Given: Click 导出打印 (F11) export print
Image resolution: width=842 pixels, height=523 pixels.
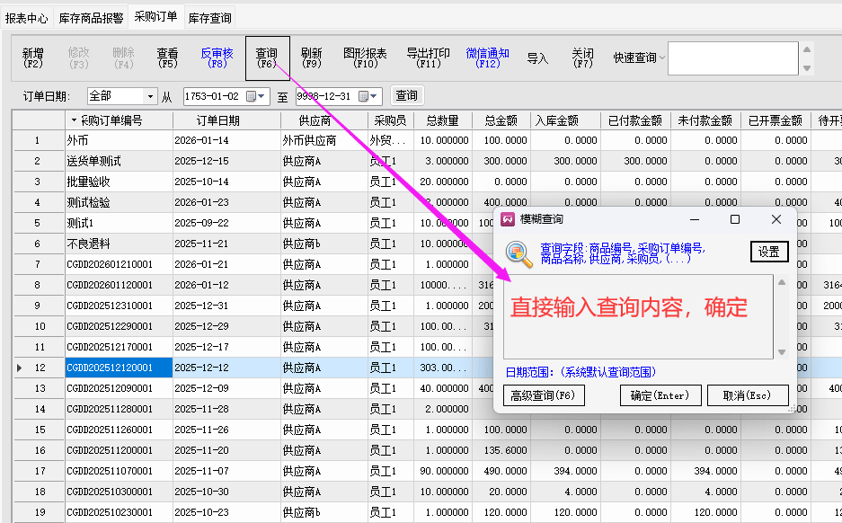Looking at the screenshot, I should [428, 58].
